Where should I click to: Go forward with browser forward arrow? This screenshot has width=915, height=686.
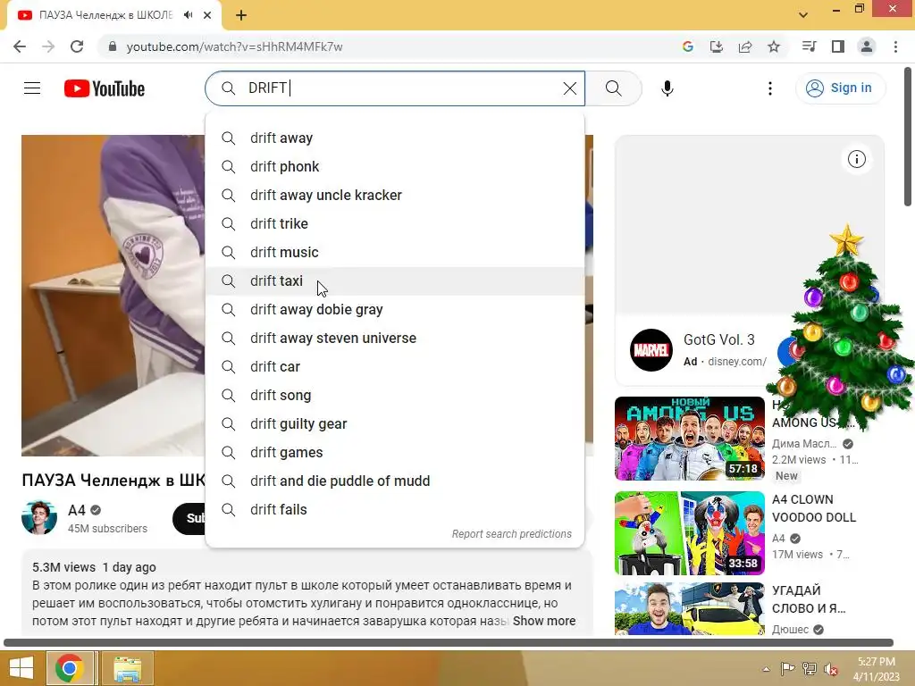pyautogui.click(x=48, y=46)
